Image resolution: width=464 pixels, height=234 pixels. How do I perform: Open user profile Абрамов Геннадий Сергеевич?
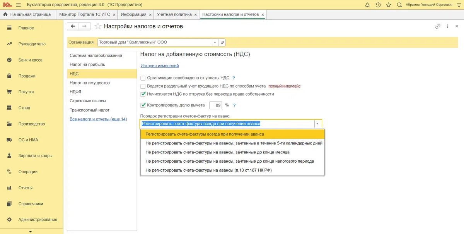(x=429, y=5)
